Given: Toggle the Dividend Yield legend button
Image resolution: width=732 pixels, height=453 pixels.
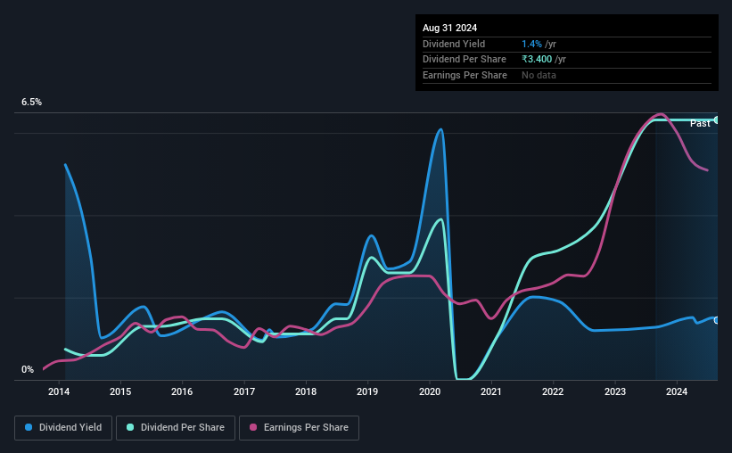Looking at the screenshot, I should click(x=63, y=428).
